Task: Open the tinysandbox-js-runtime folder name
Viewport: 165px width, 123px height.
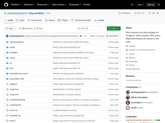Action: pyautogui.click(x=19, y=74)
